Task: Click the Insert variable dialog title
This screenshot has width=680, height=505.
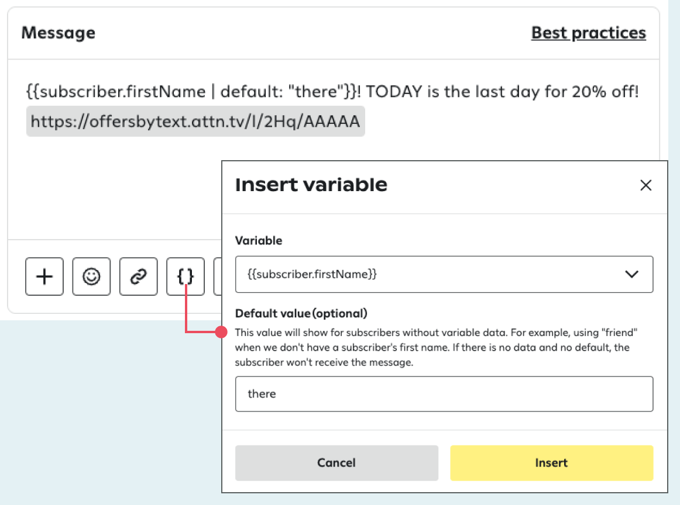Action: coord(310,185)
